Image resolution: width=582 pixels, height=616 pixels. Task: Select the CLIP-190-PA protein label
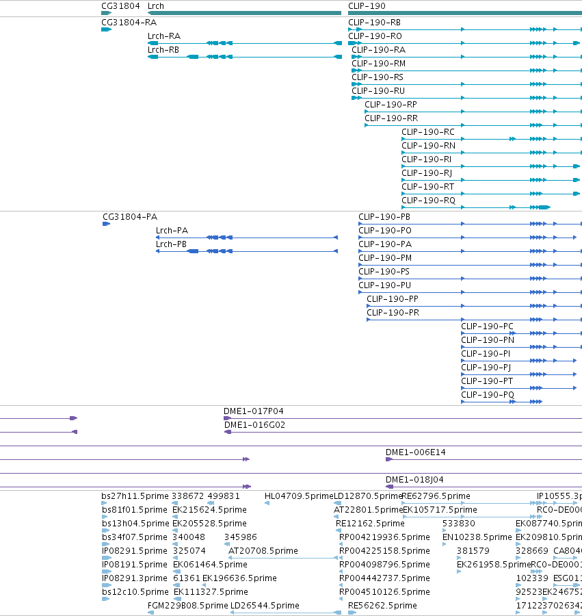[x=385, y=244]
